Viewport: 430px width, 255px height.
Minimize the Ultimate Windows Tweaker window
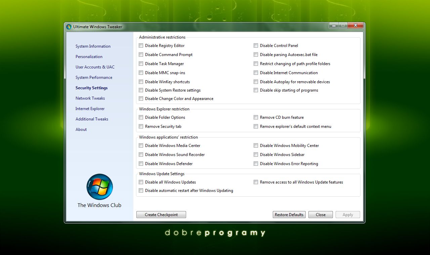(x=334, y=25)
